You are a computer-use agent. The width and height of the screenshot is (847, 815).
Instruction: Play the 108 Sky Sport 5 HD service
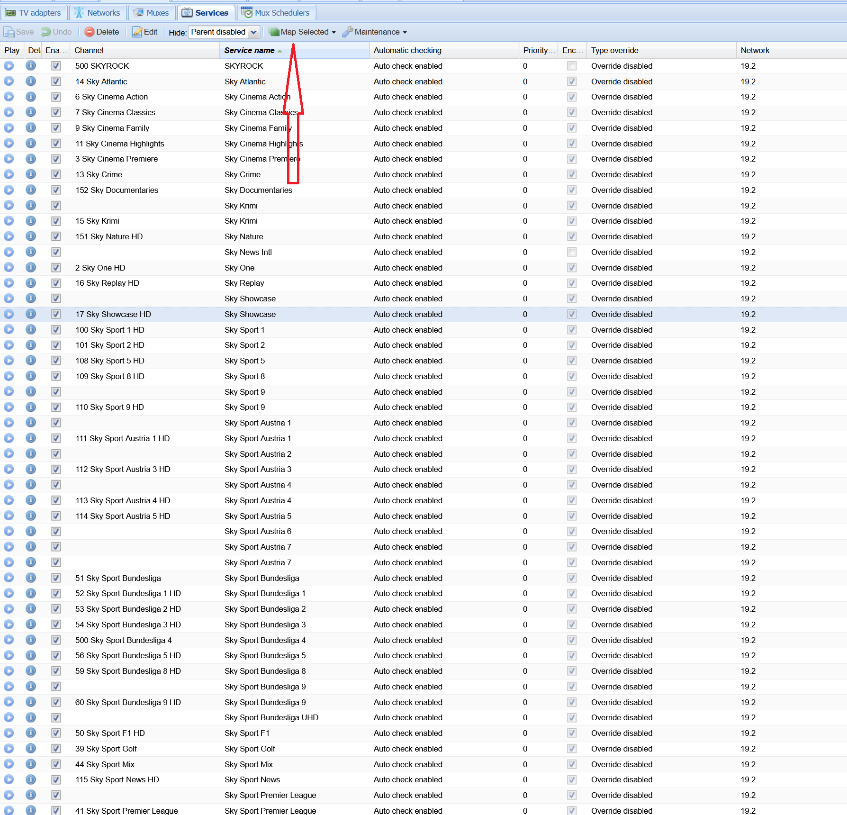9,361
